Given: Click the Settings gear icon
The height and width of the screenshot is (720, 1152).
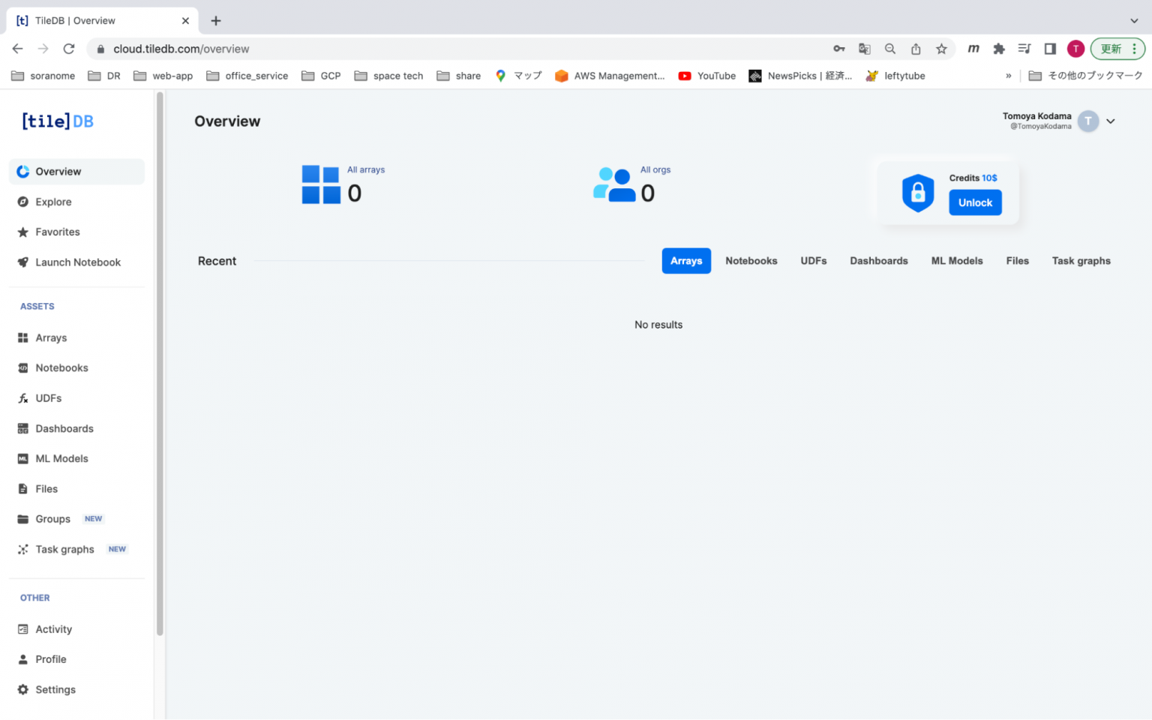Looking at the screenshot, I should pos(23,689).
